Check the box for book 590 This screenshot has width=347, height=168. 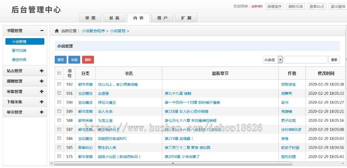point(59,102)
